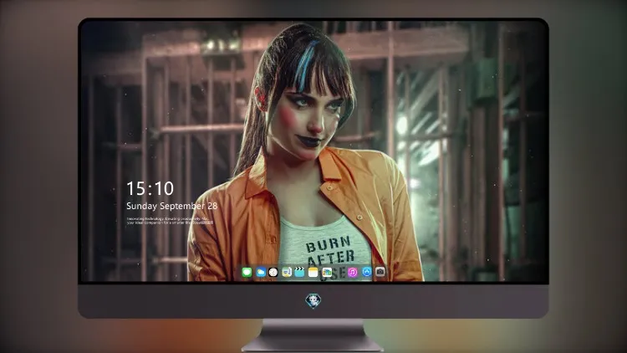Open the blue App Store icon in dock
The height and width of the screenshot is (353, 627).
367,272
